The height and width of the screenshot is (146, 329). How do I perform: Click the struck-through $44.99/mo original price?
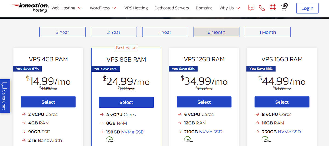click(48, 88)
